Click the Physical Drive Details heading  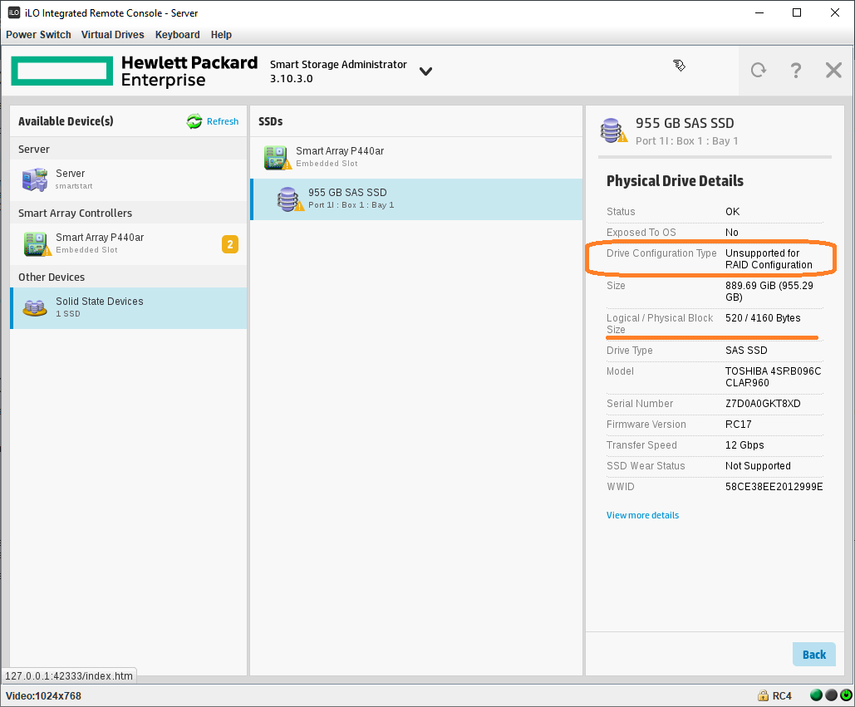click(675, 181)
